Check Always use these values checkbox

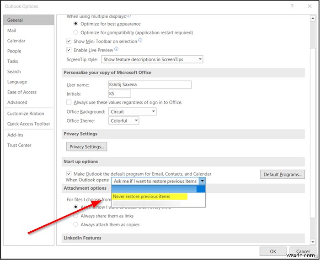tap(69, 102)
